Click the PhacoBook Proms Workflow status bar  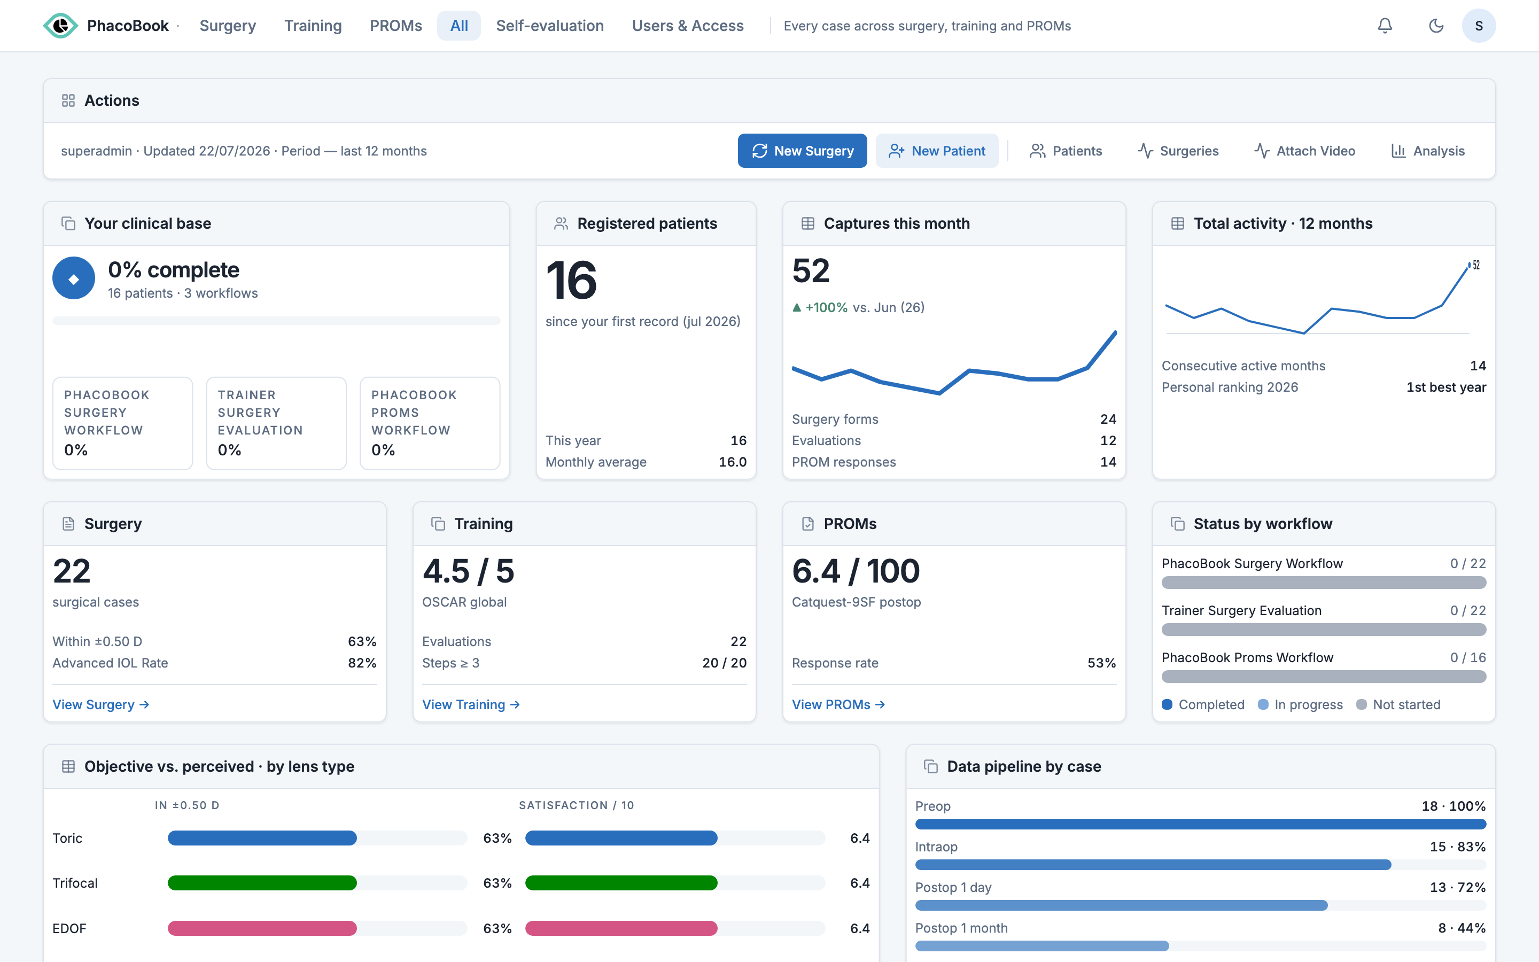point(1324,676)
